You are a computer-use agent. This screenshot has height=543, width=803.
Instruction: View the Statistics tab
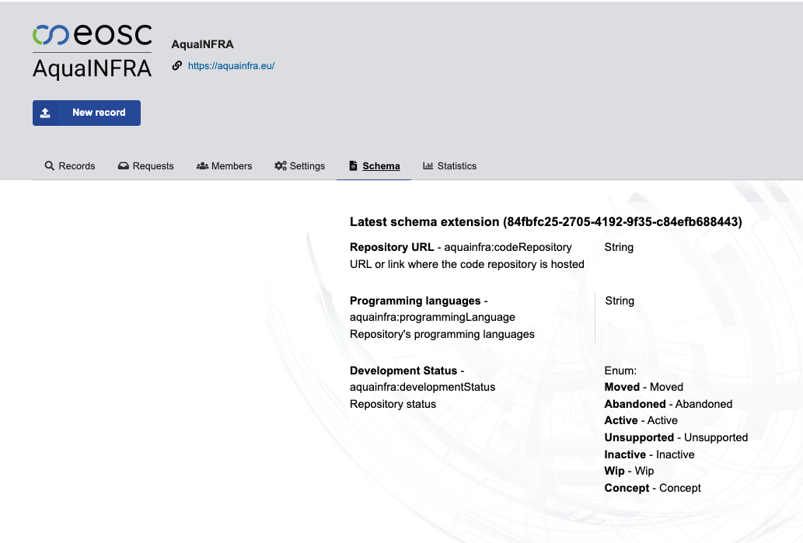[x=449, y=165]
